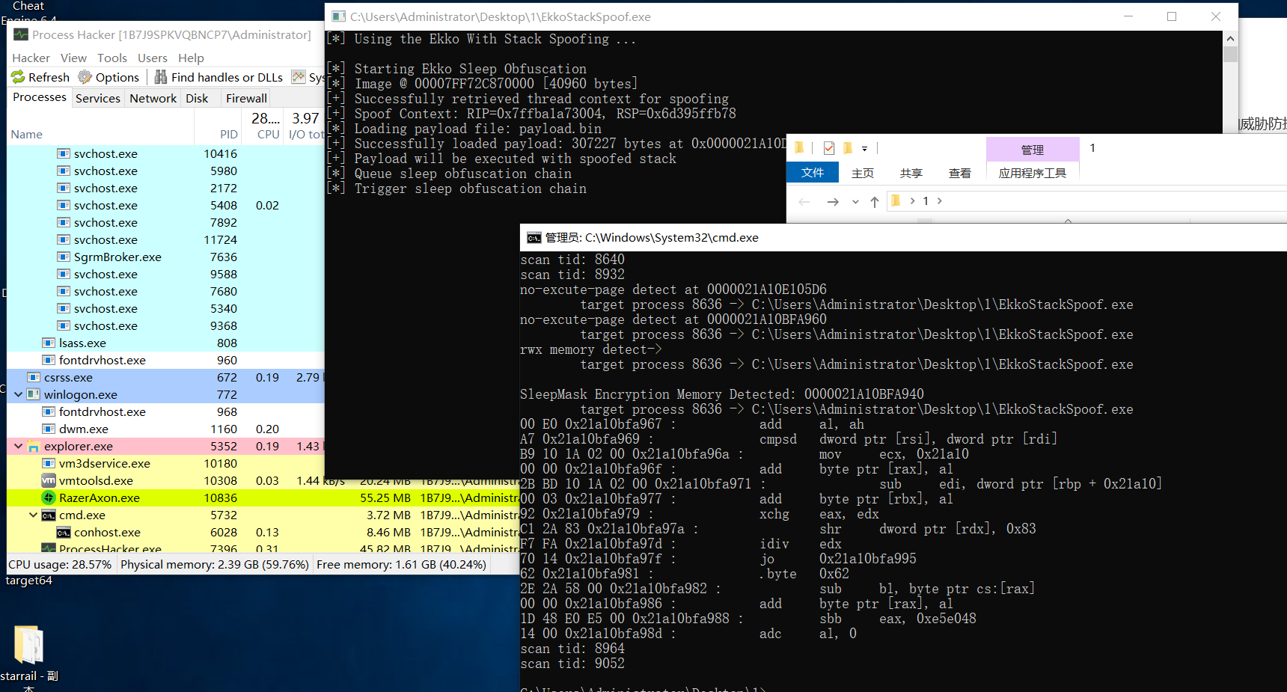Click the EkkoStackSpoof console title icon
This screenshot has height=692, width=1287.
[x=339, y=16]
